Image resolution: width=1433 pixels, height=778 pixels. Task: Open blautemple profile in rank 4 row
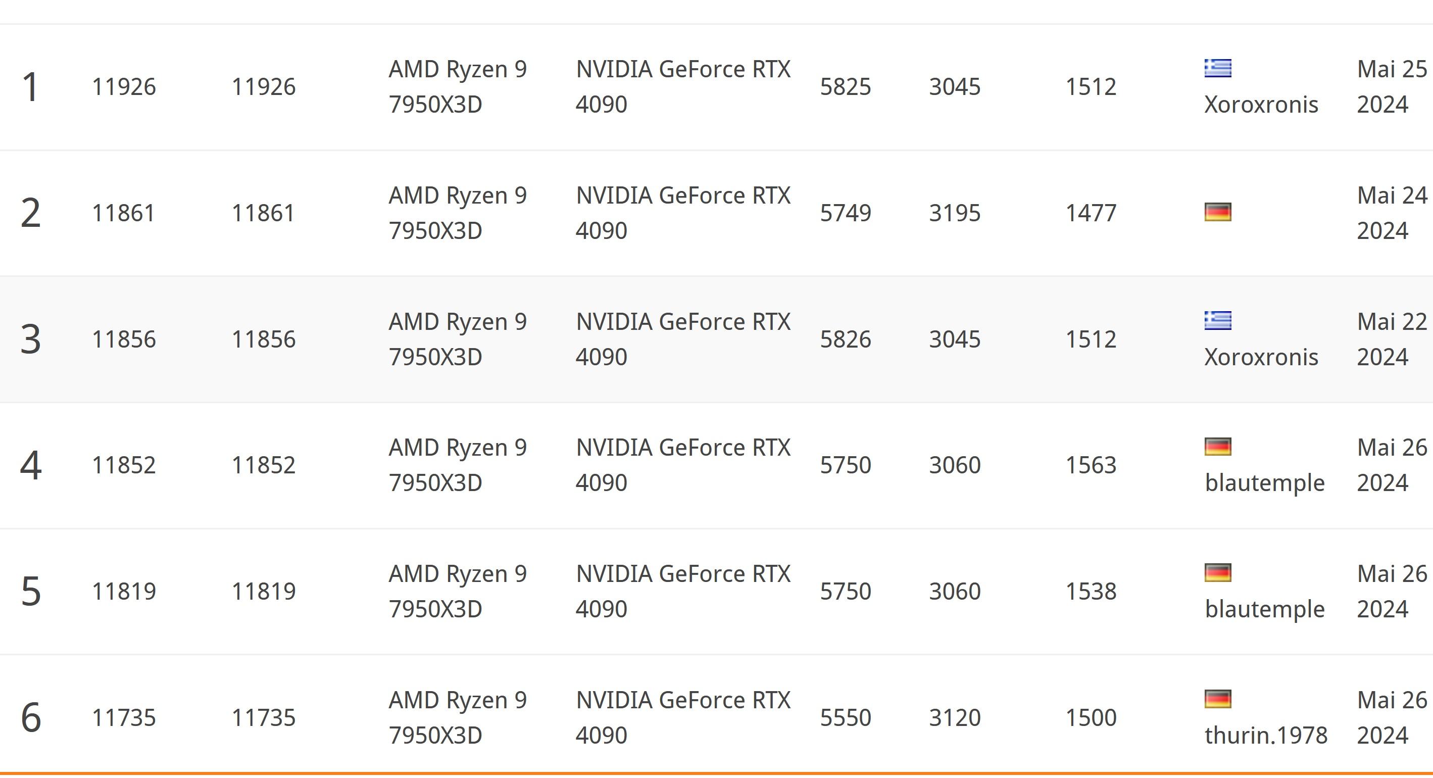coord(1264,482)
